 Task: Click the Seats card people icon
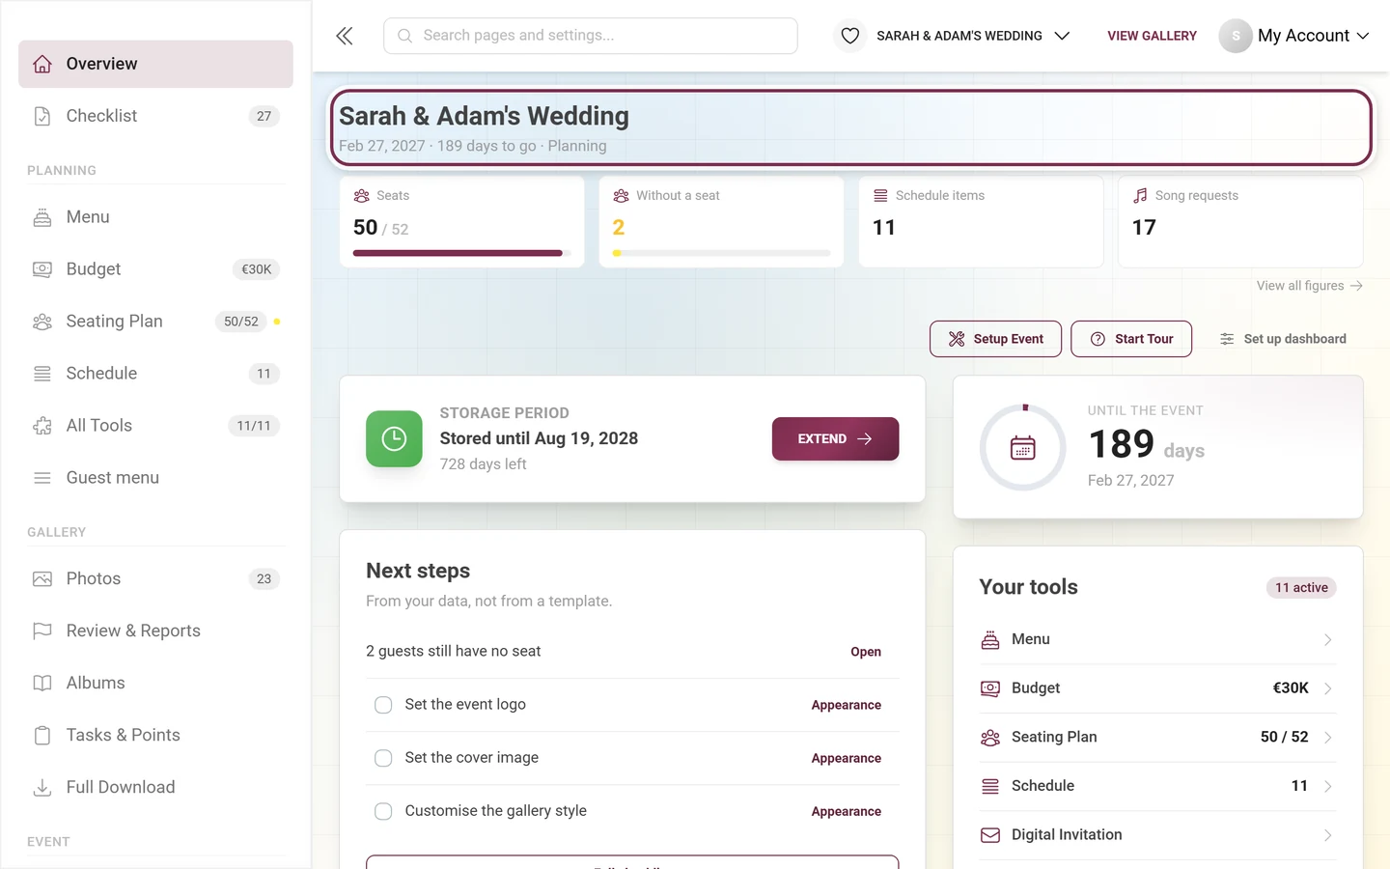[362, 195]
